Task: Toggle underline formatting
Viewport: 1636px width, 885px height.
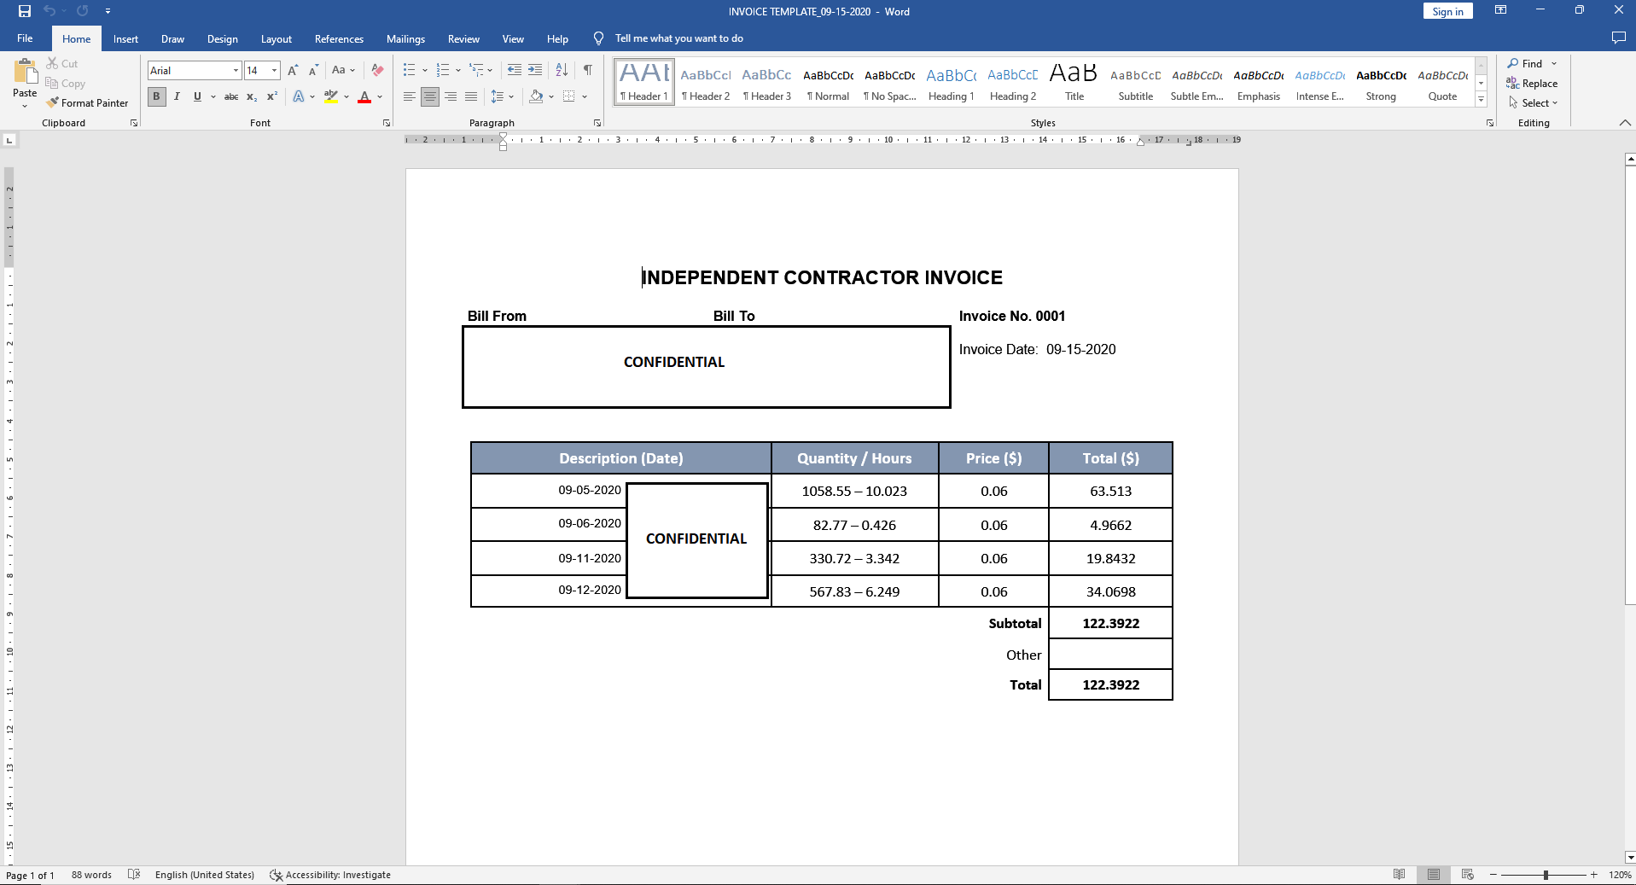Action: pos(197,97)
